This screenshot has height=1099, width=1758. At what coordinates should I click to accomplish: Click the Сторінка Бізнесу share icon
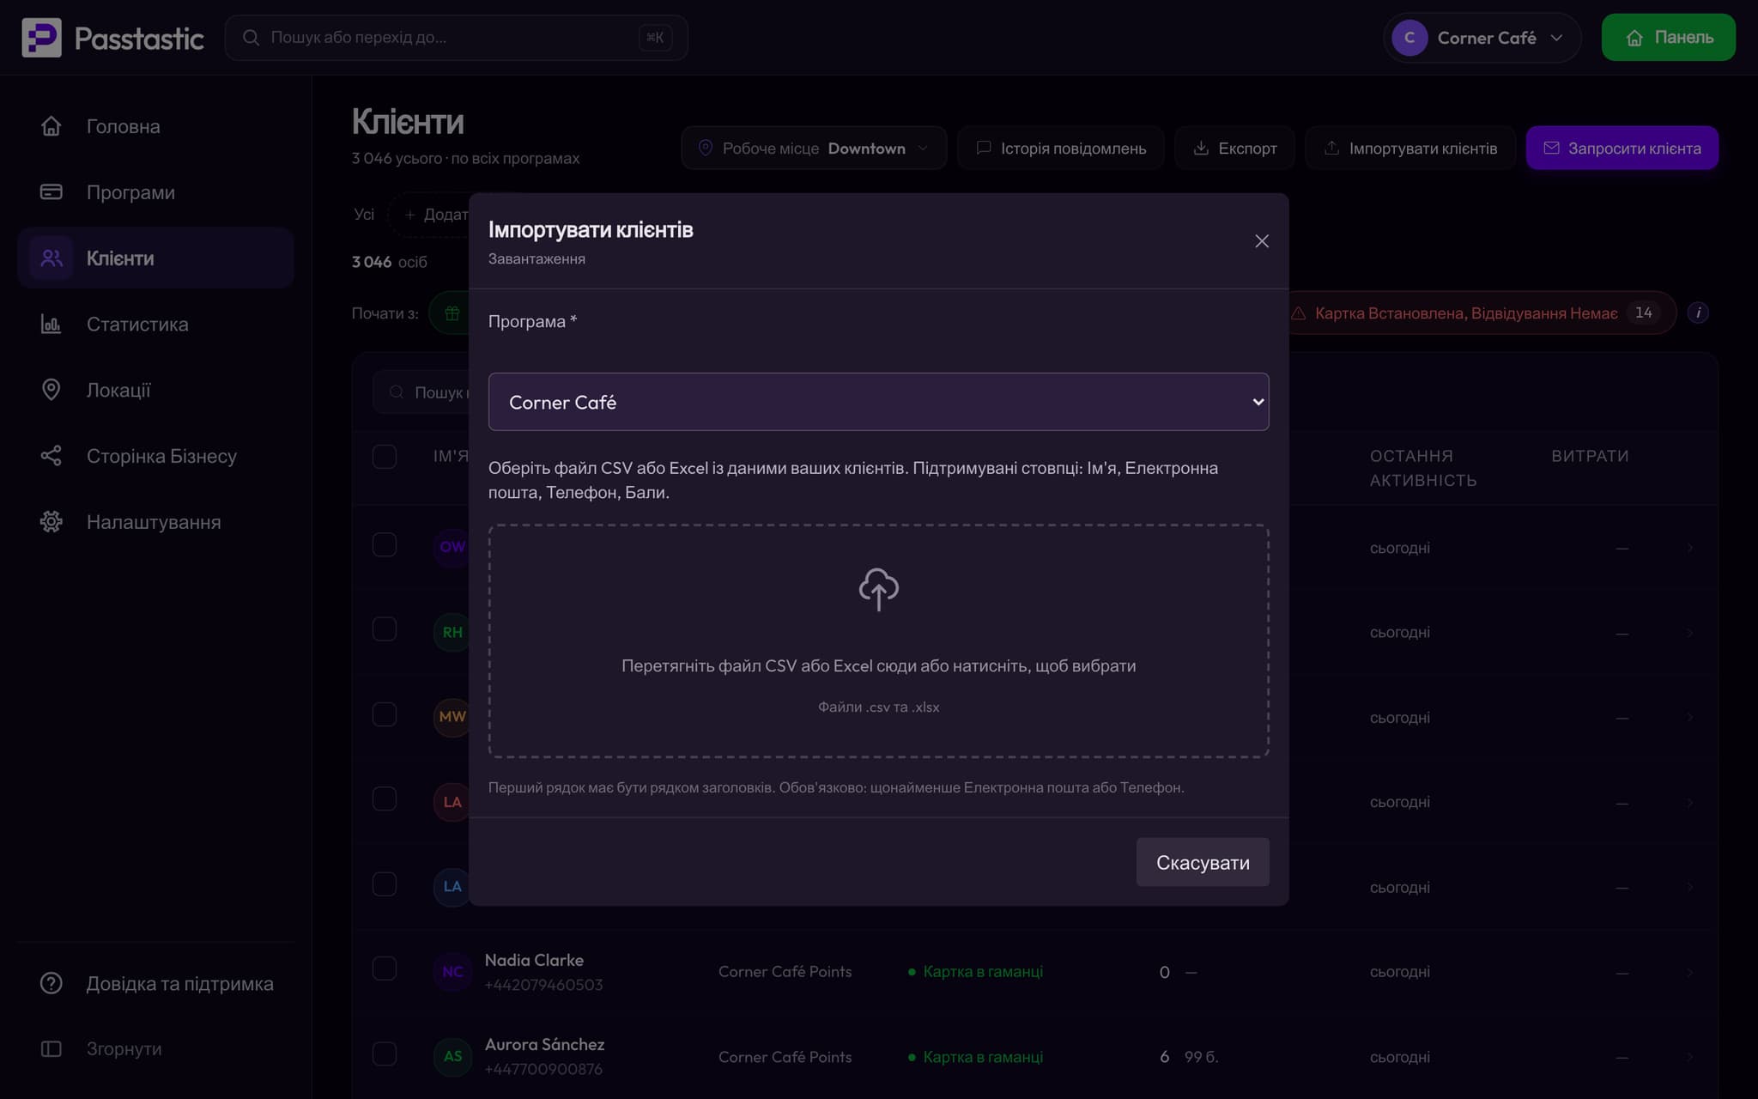click(x=52, y=456)
